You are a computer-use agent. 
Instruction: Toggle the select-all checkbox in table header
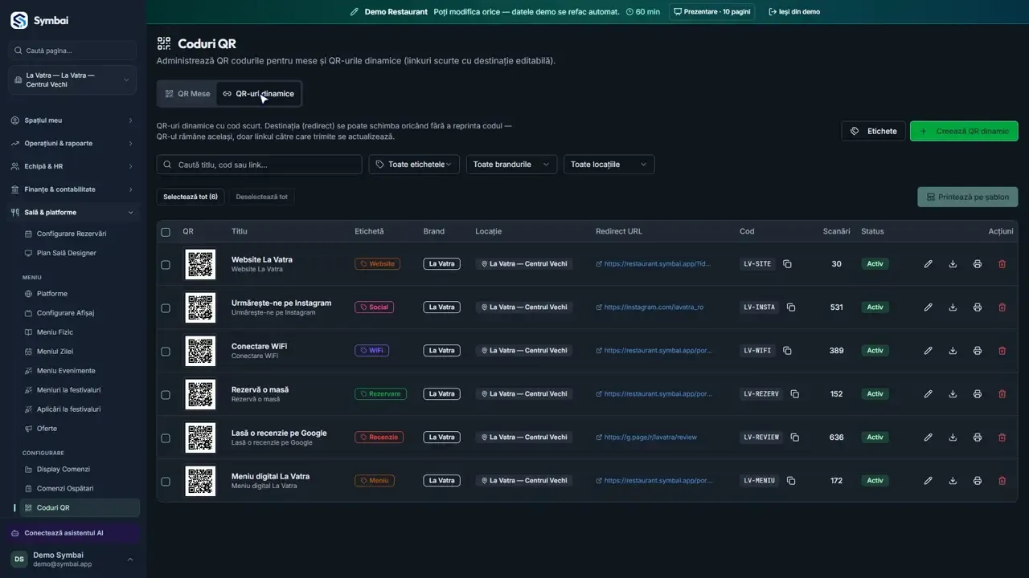(x=166, y=232)
